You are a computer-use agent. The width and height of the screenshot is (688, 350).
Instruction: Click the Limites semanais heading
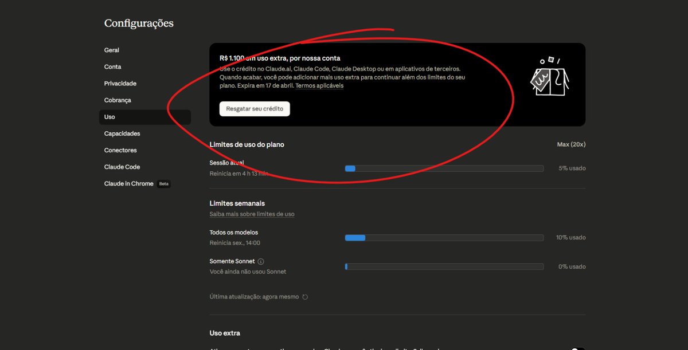tap(237, 203)
